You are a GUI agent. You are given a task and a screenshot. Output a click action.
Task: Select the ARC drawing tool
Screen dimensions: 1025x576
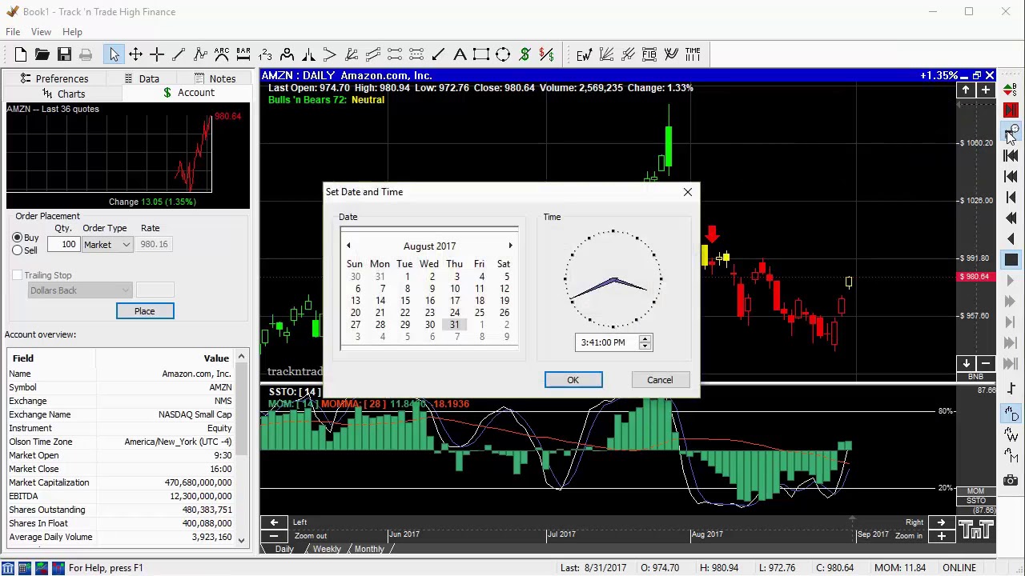coord(222,54)
